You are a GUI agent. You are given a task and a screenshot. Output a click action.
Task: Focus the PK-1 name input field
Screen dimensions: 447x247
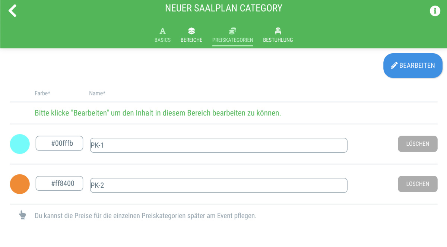point(219,145)
